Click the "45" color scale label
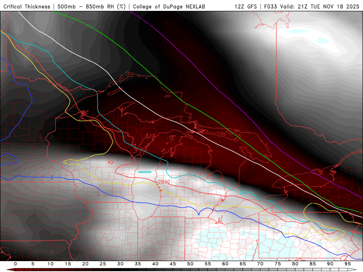This screenshot has height=272, width=363. 173,264
